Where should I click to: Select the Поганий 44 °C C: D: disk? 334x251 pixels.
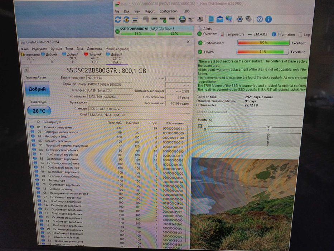click(x=94, y=58)
